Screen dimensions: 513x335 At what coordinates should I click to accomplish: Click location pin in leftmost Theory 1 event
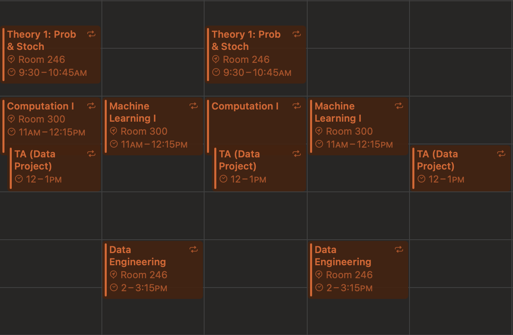[11, 60]
